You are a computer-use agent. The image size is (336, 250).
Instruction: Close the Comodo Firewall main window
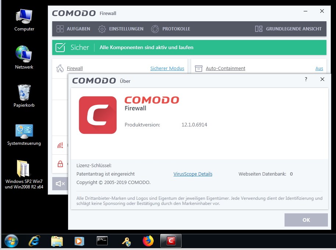(x=322, y=11)
